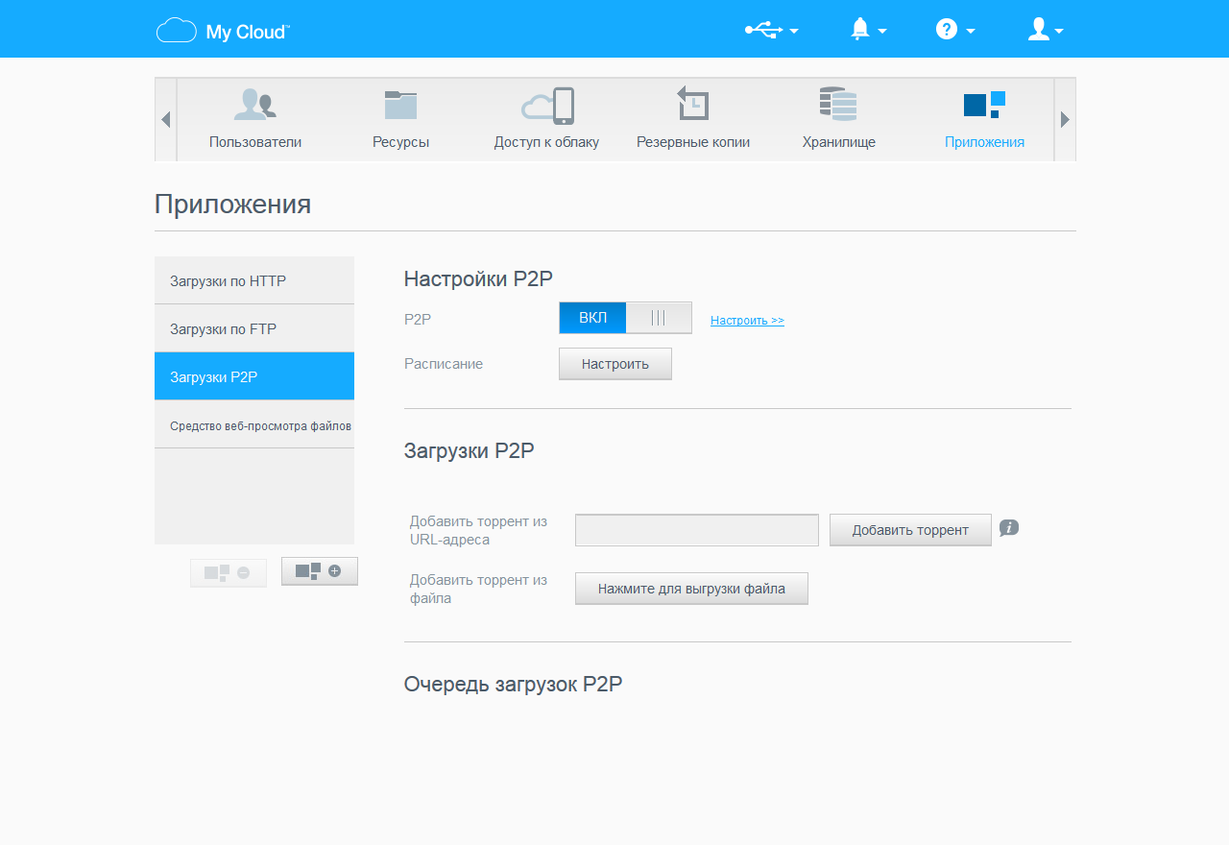The image size is (1229, 845).
Task: Click Нажмите для выгрузки файла button
Action: pos(691,589)
